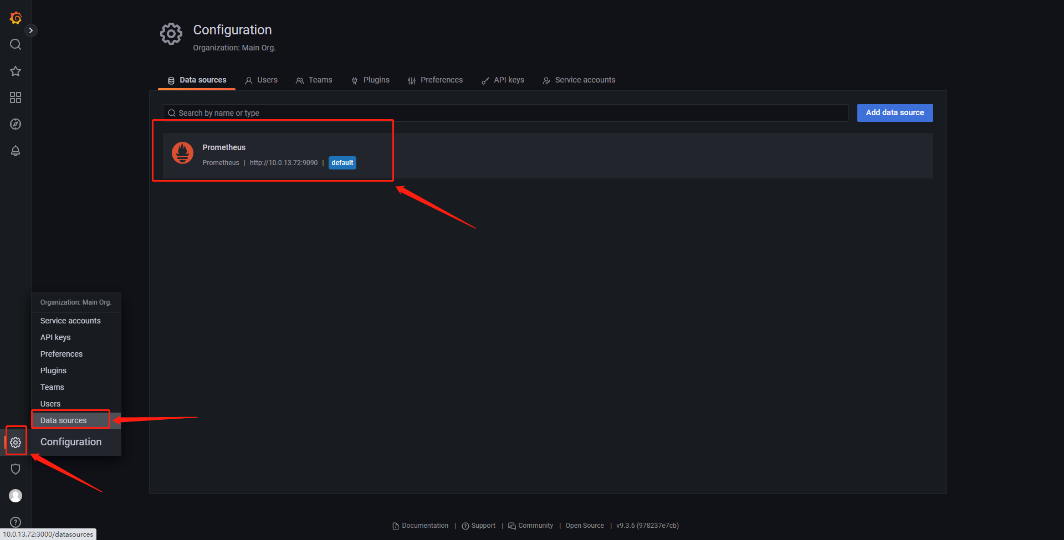Viewport: 1064px width, 540px height.
Task: Open the search dashboards icon in sidebar
Action: (16, 44)
